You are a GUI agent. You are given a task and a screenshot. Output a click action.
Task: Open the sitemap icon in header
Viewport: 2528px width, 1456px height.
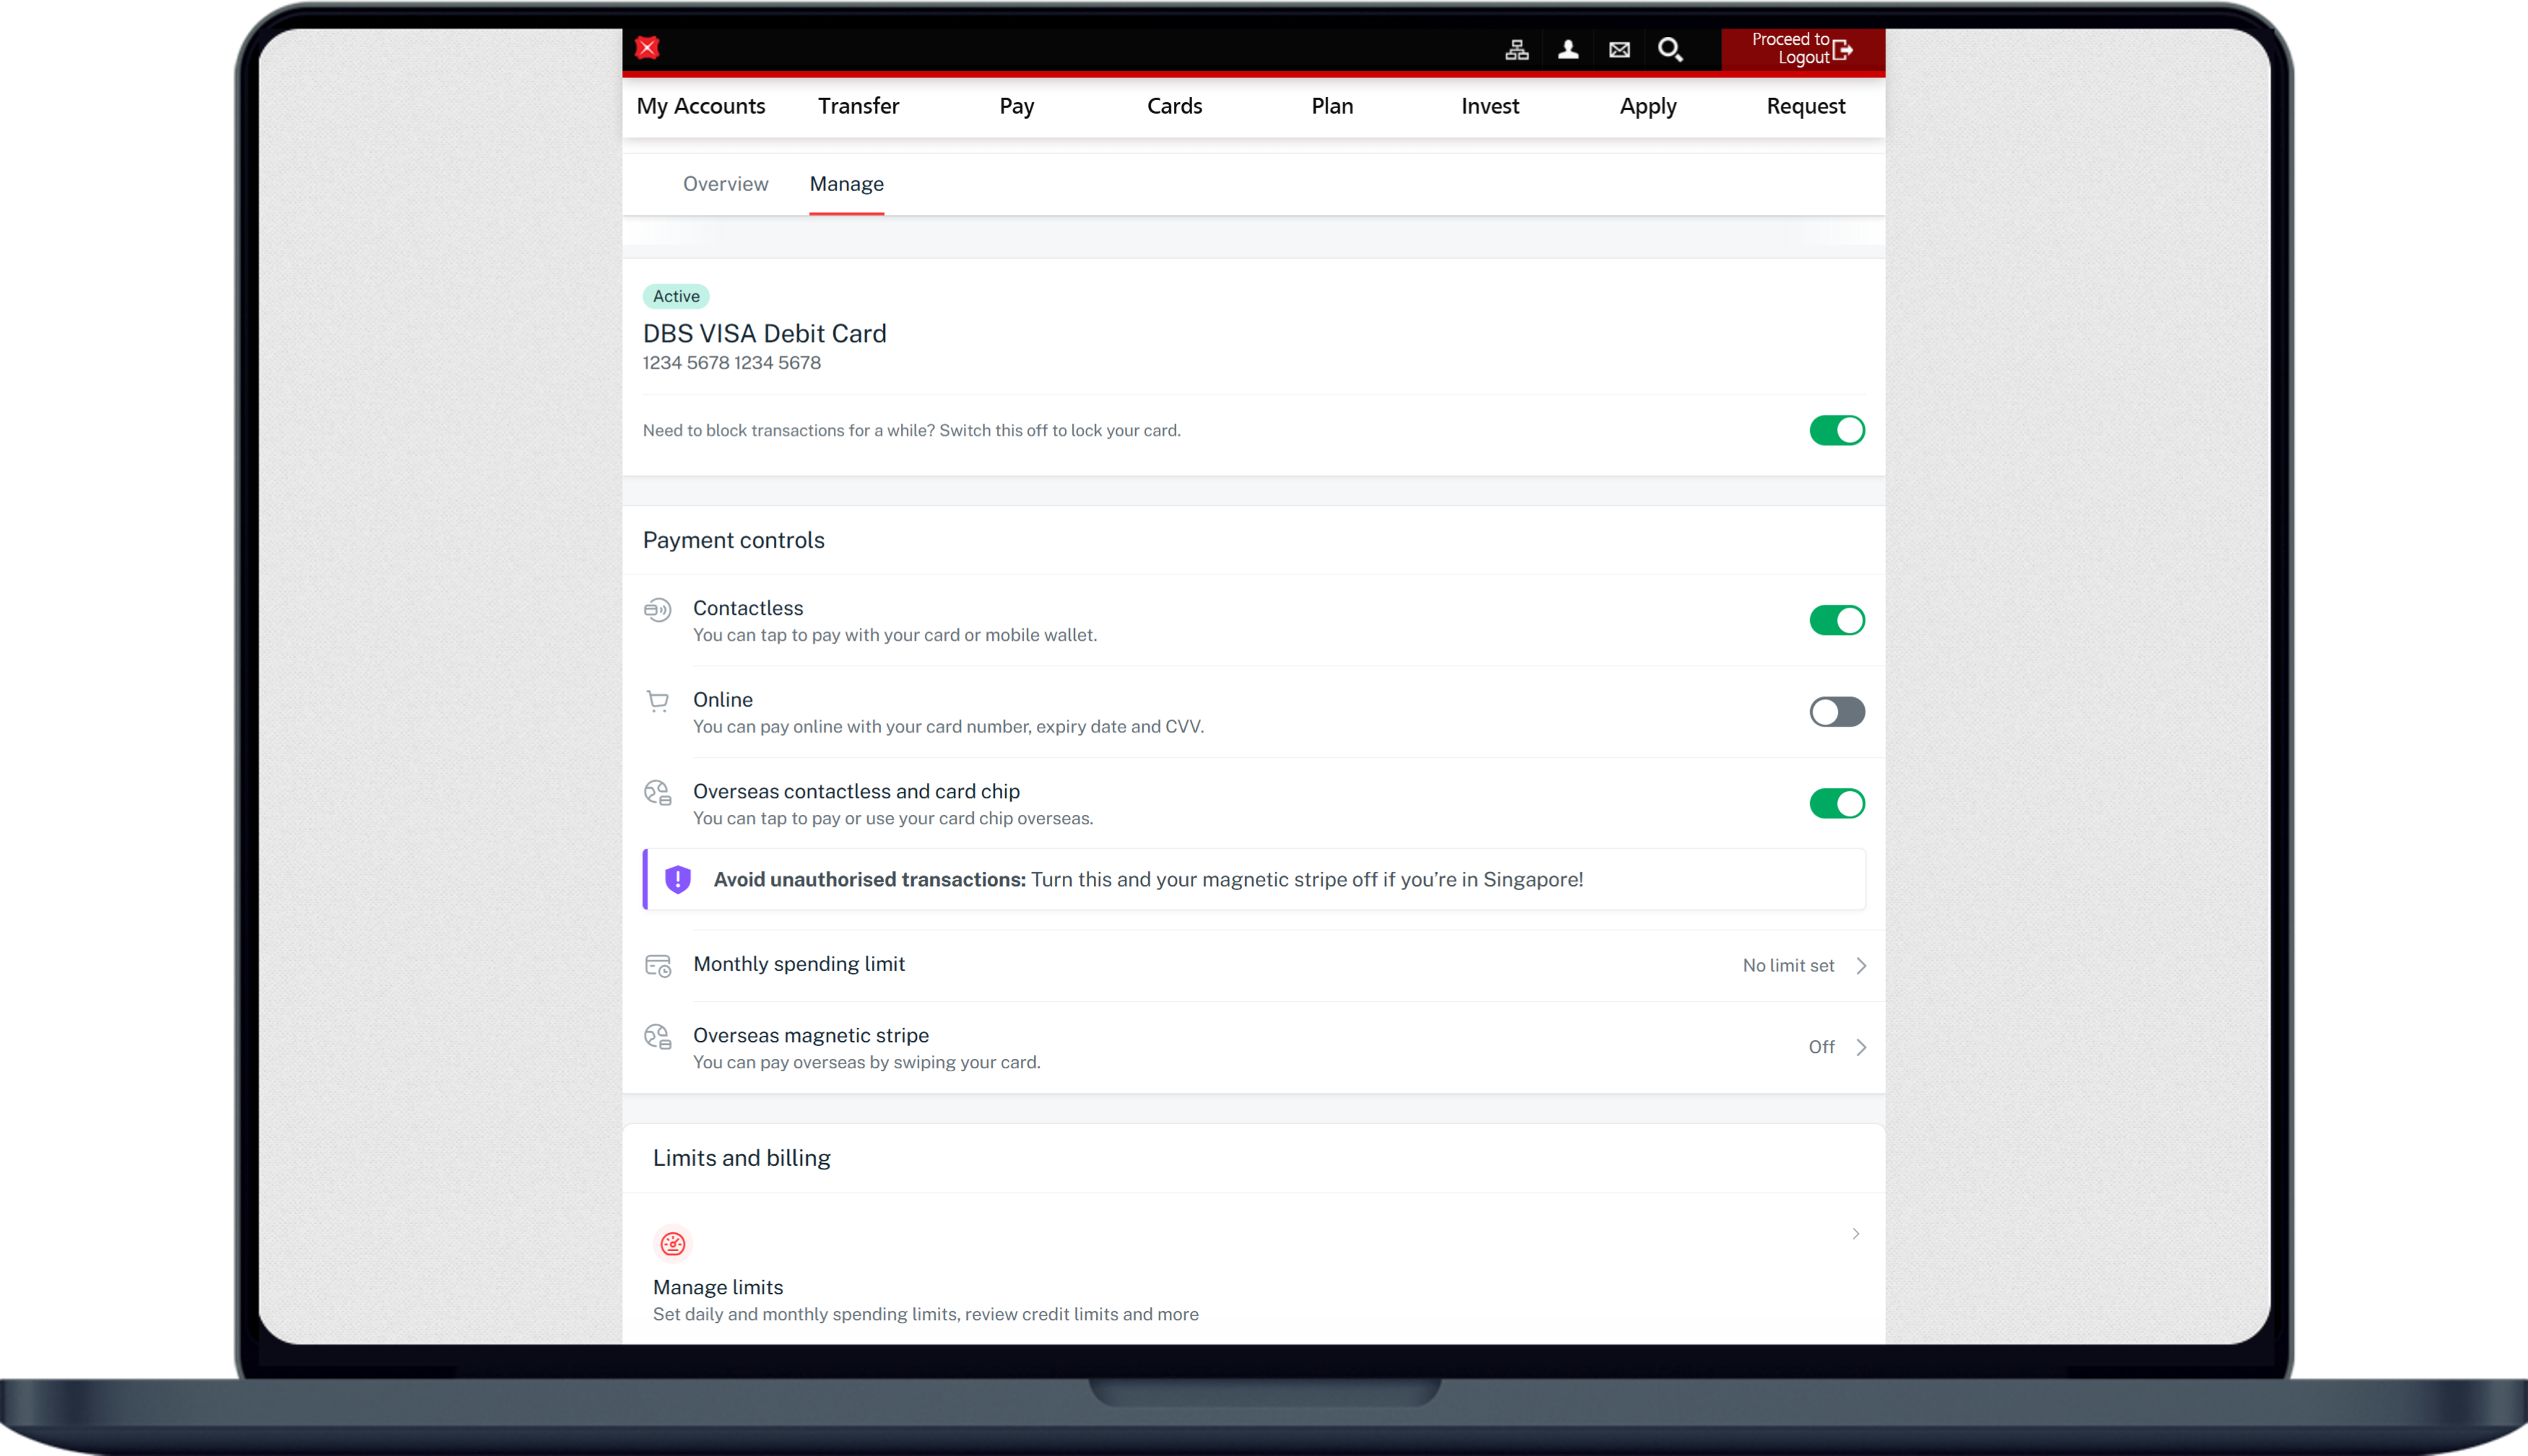point(1516,50)
